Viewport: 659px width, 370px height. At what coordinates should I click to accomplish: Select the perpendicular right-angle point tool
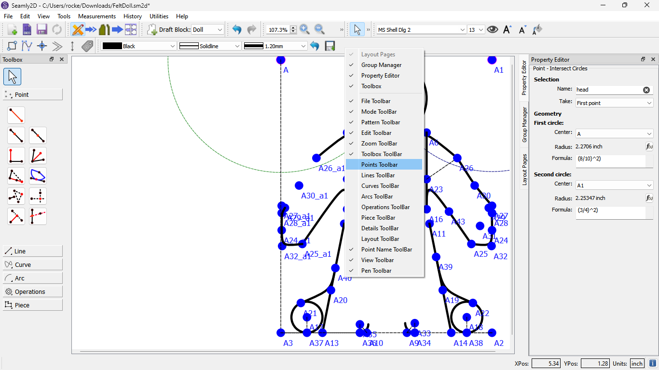pos(16,156)
